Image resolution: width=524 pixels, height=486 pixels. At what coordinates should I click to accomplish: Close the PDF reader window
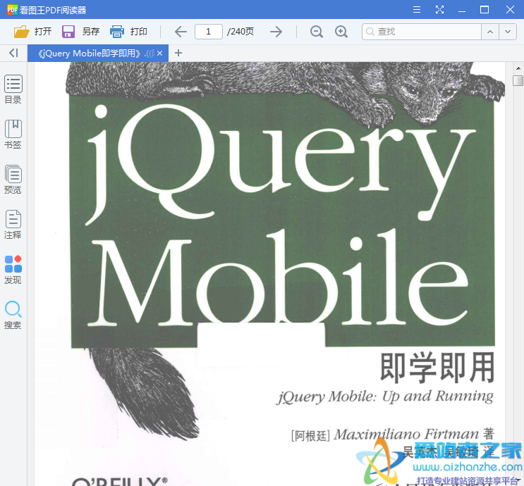coord(510,10)
